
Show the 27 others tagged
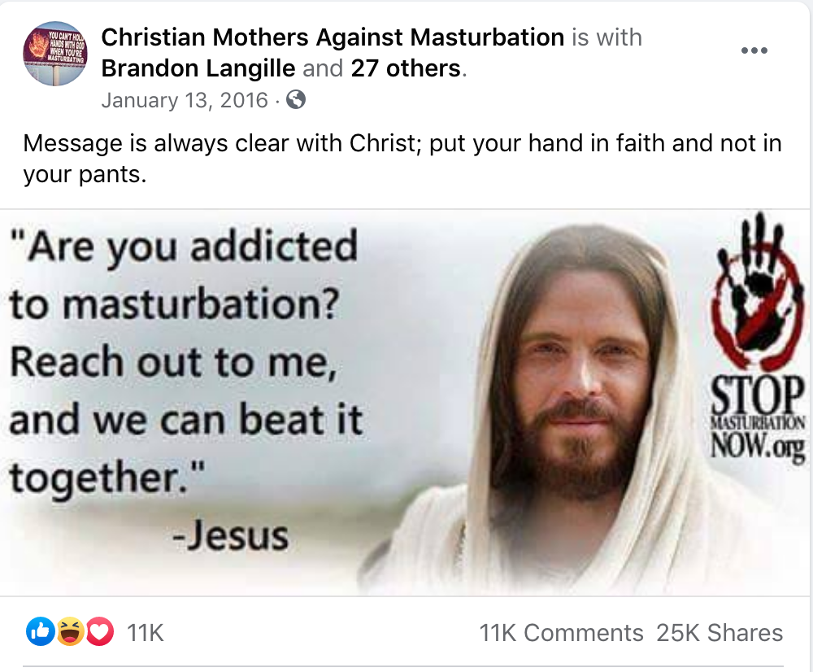[x=406, y=68]
